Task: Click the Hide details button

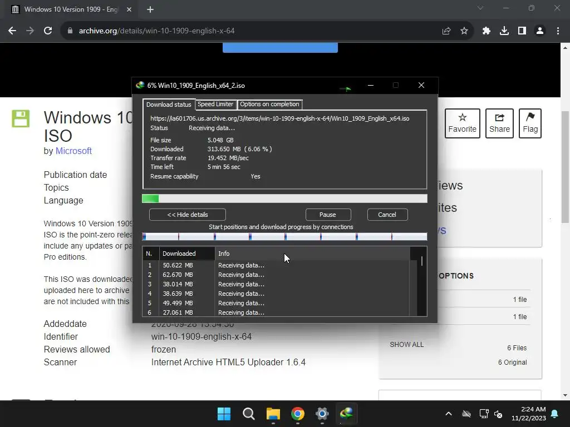Action: (188, 215)
